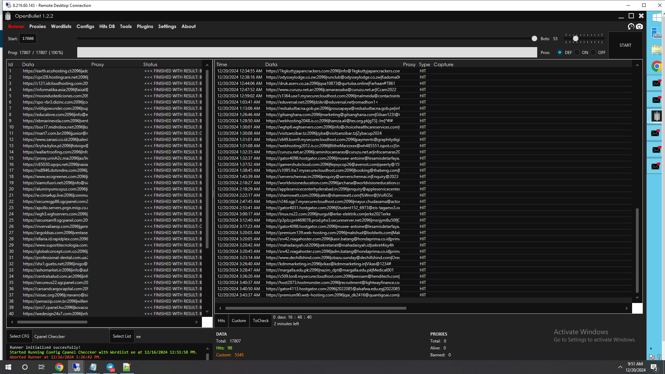Click the camera screenshot icon

point(639,27)
